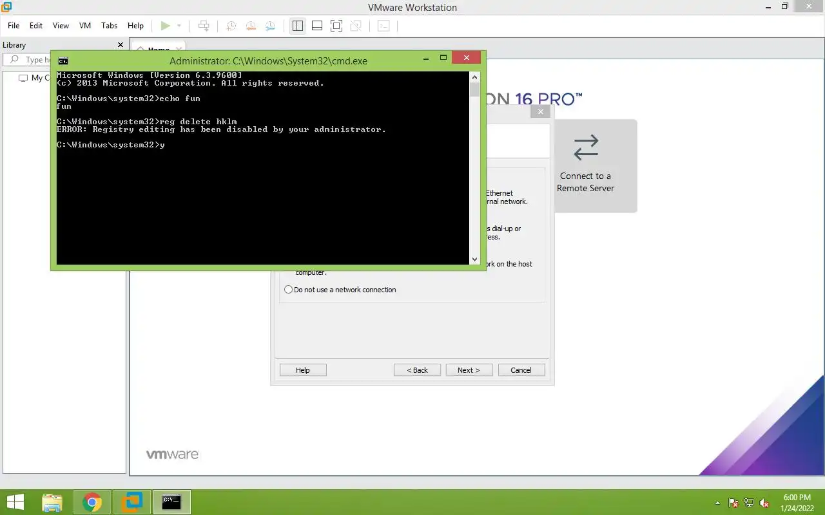This screenshot has width=825, height=515.
Task: Open the VM menu
Action: [85, 26]
